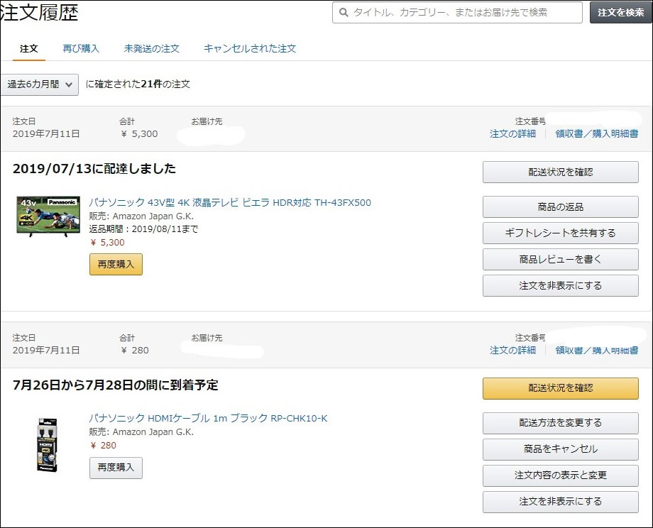Click 注文を非表示にする for the TV order
The width and height of the screenshot is (653, 528).
click(561, 286)
